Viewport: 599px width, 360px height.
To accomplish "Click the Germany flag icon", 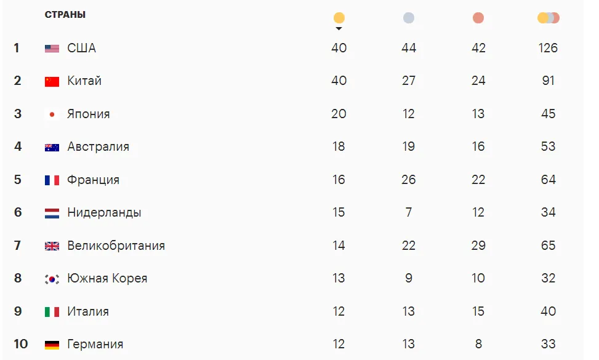I will pyautogui.click(x=52, y=345).
